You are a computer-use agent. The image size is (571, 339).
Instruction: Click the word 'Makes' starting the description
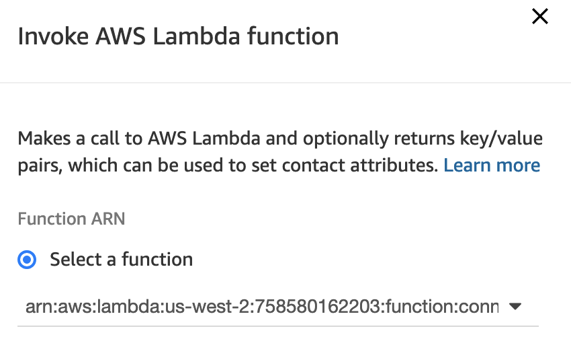41,139
